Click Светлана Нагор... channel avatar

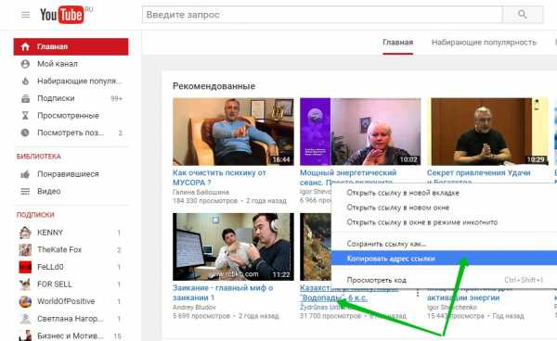(25, 319)
